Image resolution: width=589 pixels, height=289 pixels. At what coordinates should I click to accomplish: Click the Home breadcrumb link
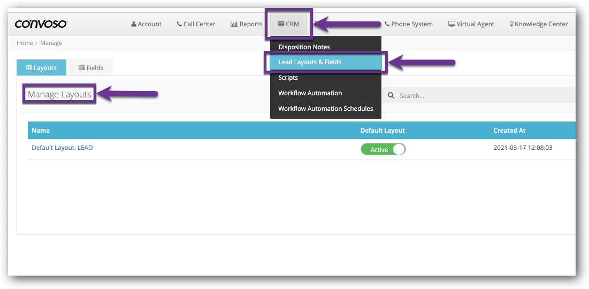[x=25, y=43]
